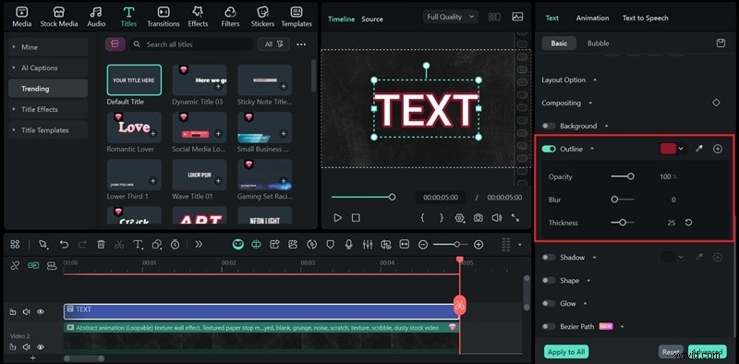Open the Stickers tab
The image size is (739, 364).
coord(262,17)
